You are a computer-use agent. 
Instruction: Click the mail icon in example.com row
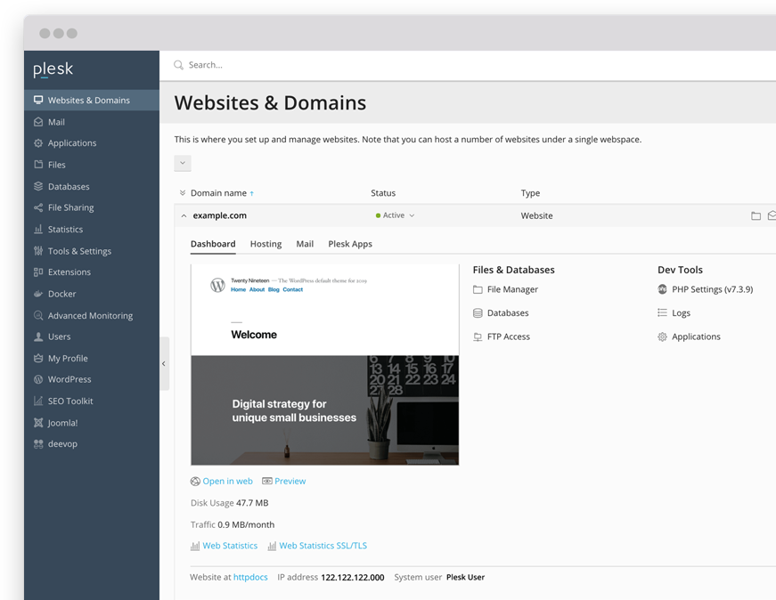click(x=772, y=215)
